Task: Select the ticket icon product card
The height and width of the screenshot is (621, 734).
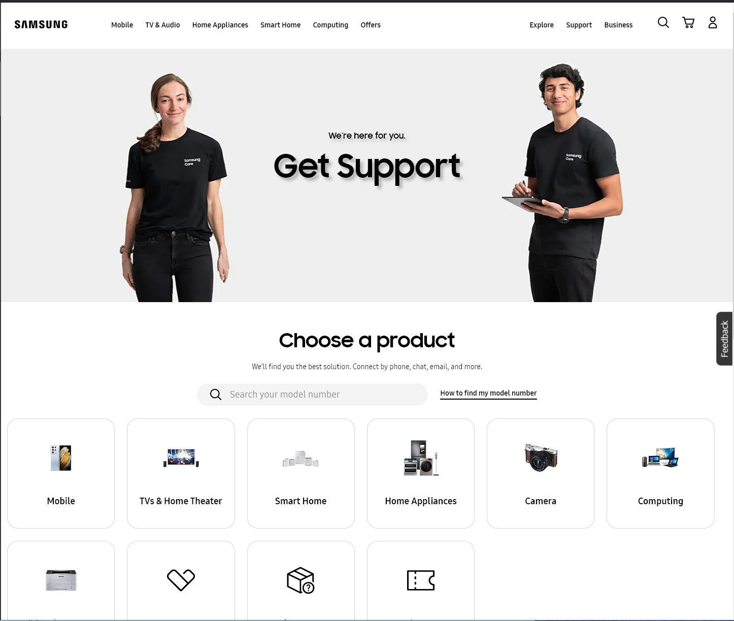Action: 421,580
